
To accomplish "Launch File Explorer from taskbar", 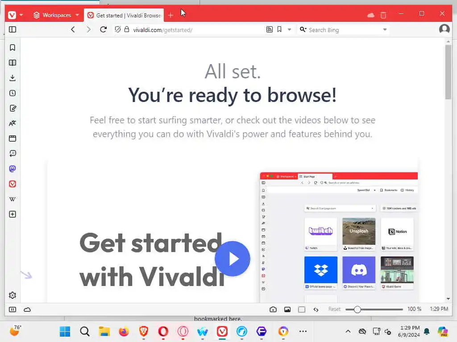I will pos(104,331).
